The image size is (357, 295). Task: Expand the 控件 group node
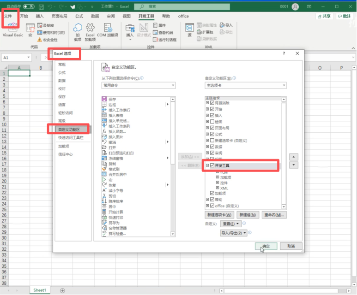(x=218, y=183)
